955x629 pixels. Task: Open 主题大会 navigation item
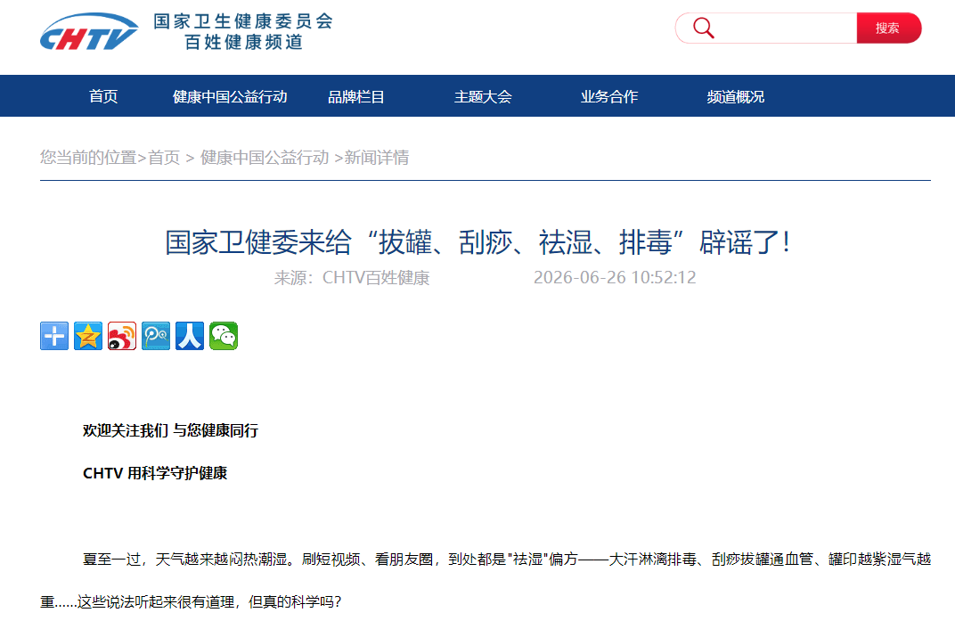click(483, 96)
